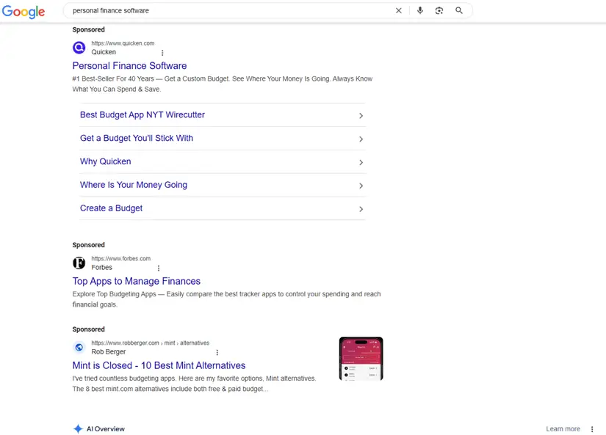Expand the Why Quicken chevron arrow
The height and width of the screenshot is (435, 606).
pyautogui.click(x=361, y=163)
